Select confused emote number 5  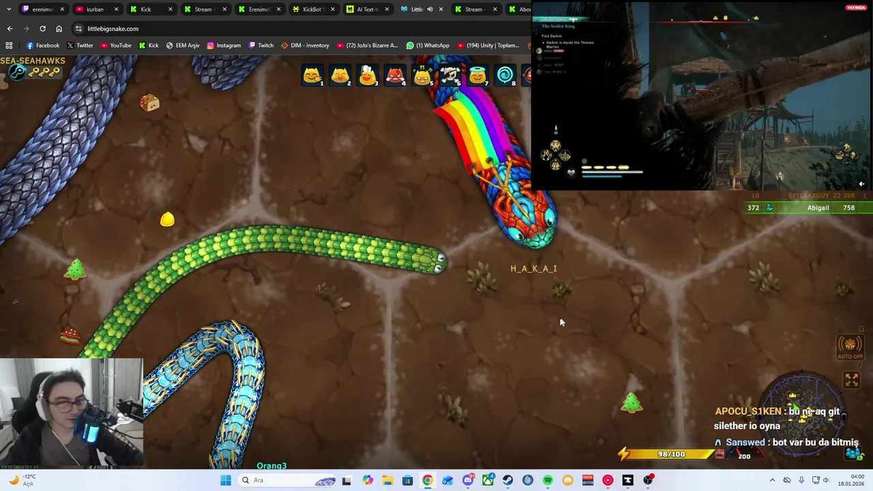(422, 76)
